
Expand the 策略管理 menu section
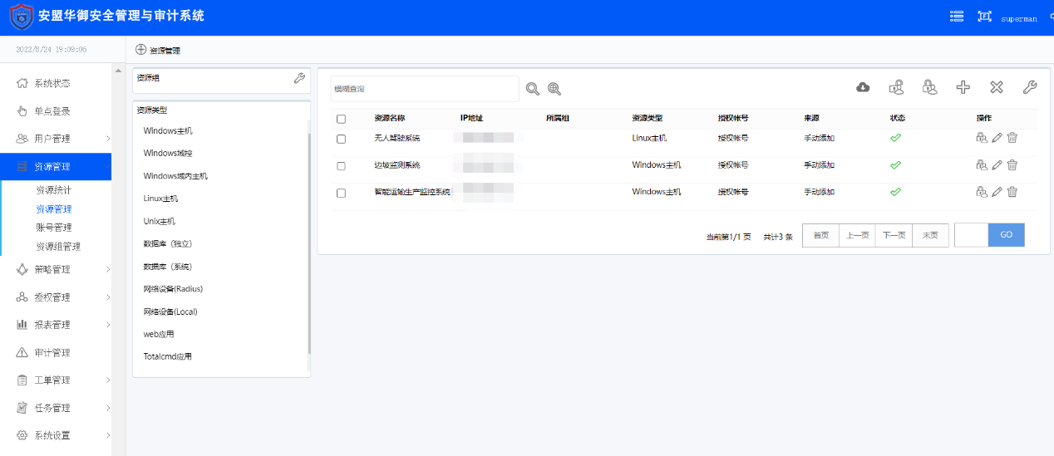[x=56, y=269]
